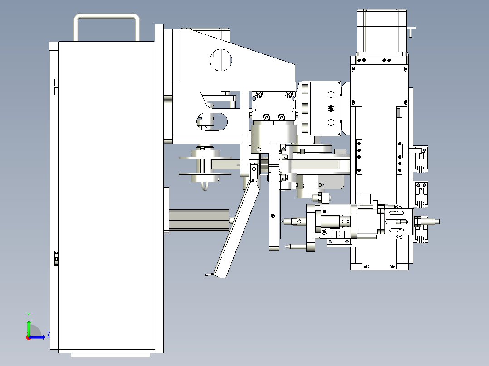Select the spool reel below the bracket
The width and height of the screenshot is (489, 366).
tap(205, 165)
